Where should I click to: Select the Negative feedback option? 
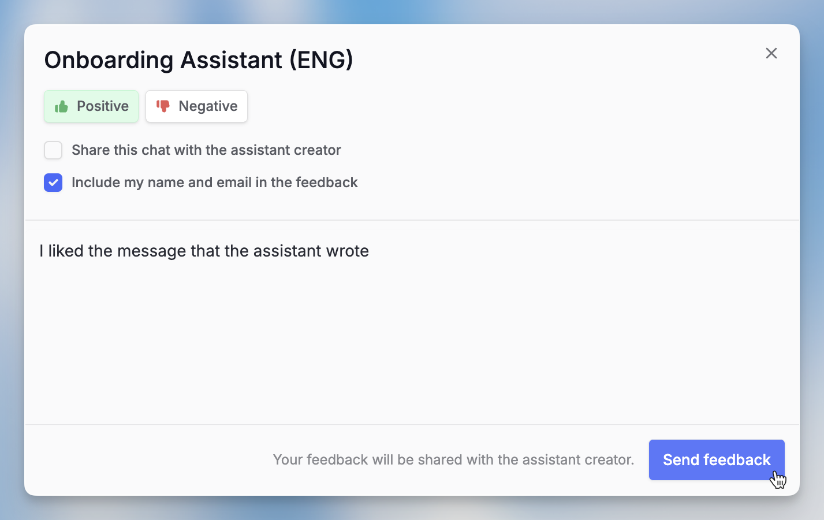point(196,106)
